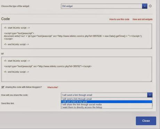Choose 'I will share the link through social media'
Screen dimensions: 160x129
[106, 105]
